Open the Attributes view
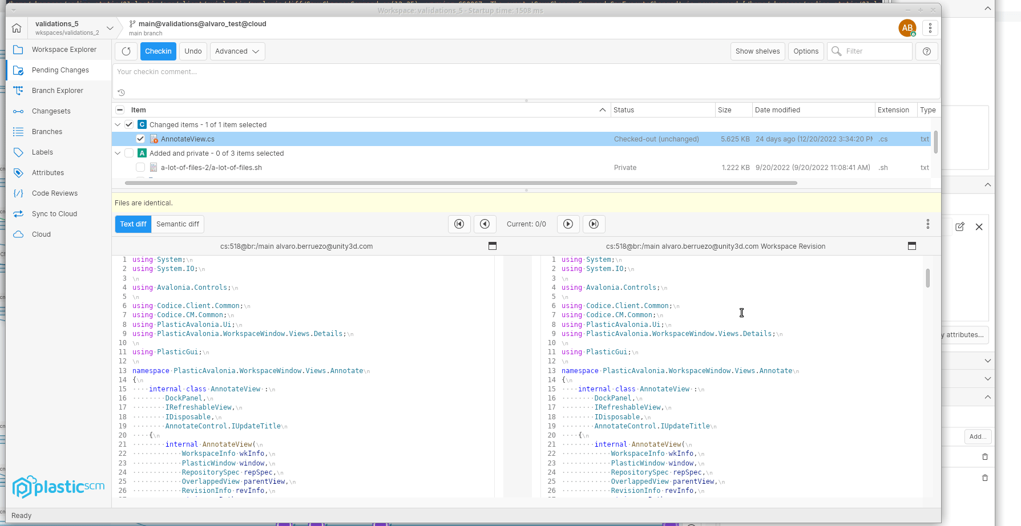The image size is (1021, 526). coord(47,172)
